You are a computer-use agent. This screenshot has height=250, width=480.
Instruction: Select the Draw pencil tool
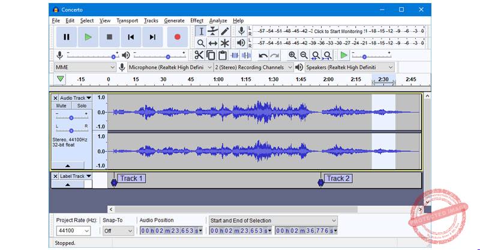[224, 31]
